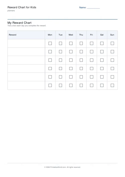Tick the Sat checkbox in fifth reward row
This screenshot has height=177, width=125.
click(102, 77)
